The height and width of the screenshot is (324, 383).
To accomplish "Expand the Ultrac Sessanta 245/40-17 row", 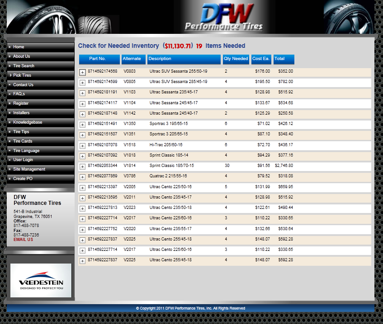I will coord(82,114).
